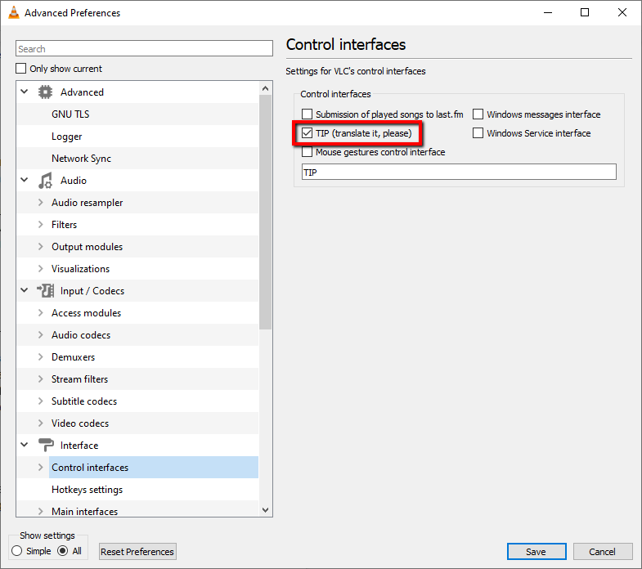Screen dimensions: 642x569
Task: Open Hotkeys settings in the tree
Action: [87, 490]
